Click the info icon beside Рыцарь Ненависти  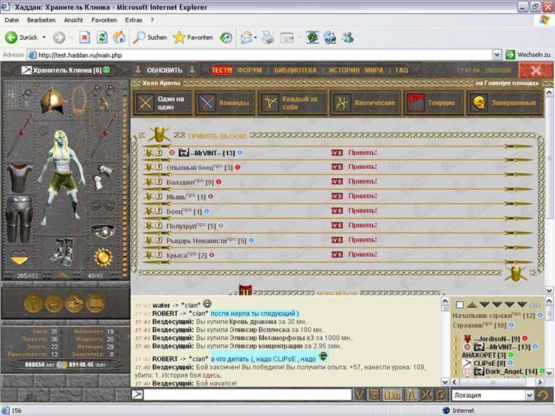(251, 241)
